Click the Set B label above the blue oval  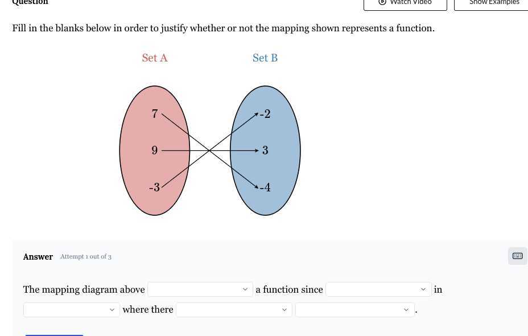(265, 58)
